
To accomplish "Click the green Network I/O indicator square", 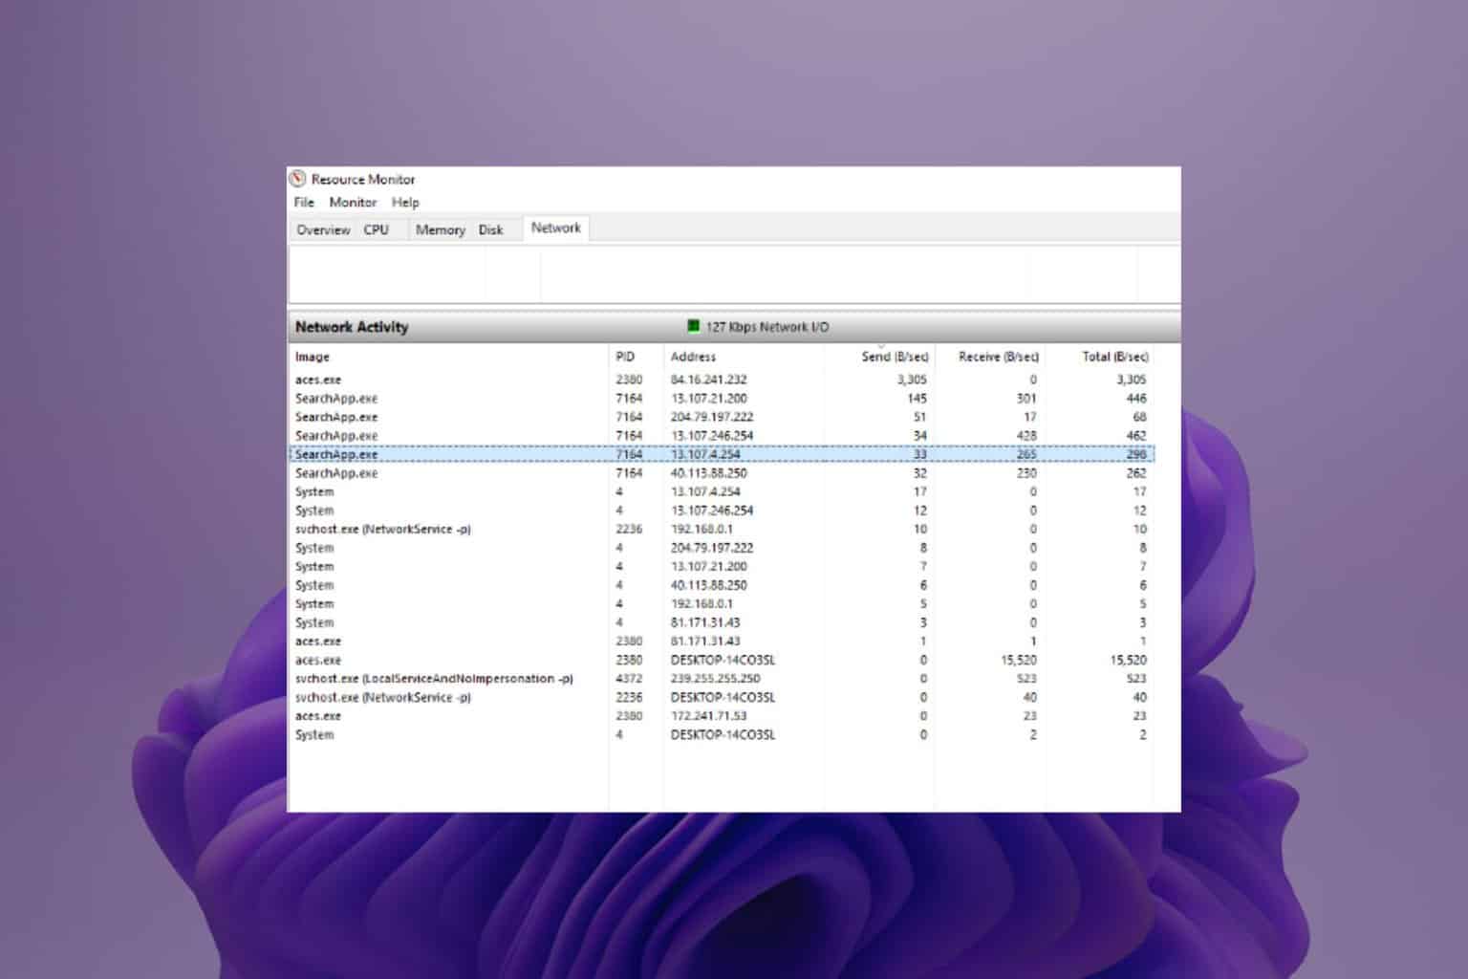I will (x=694, y=326).
